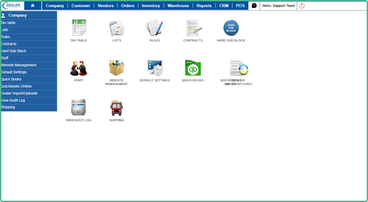This screenshot has width=368, height=202.
Task: Select Quickbooks Online in the sidebar
Action: coord(16,86)
